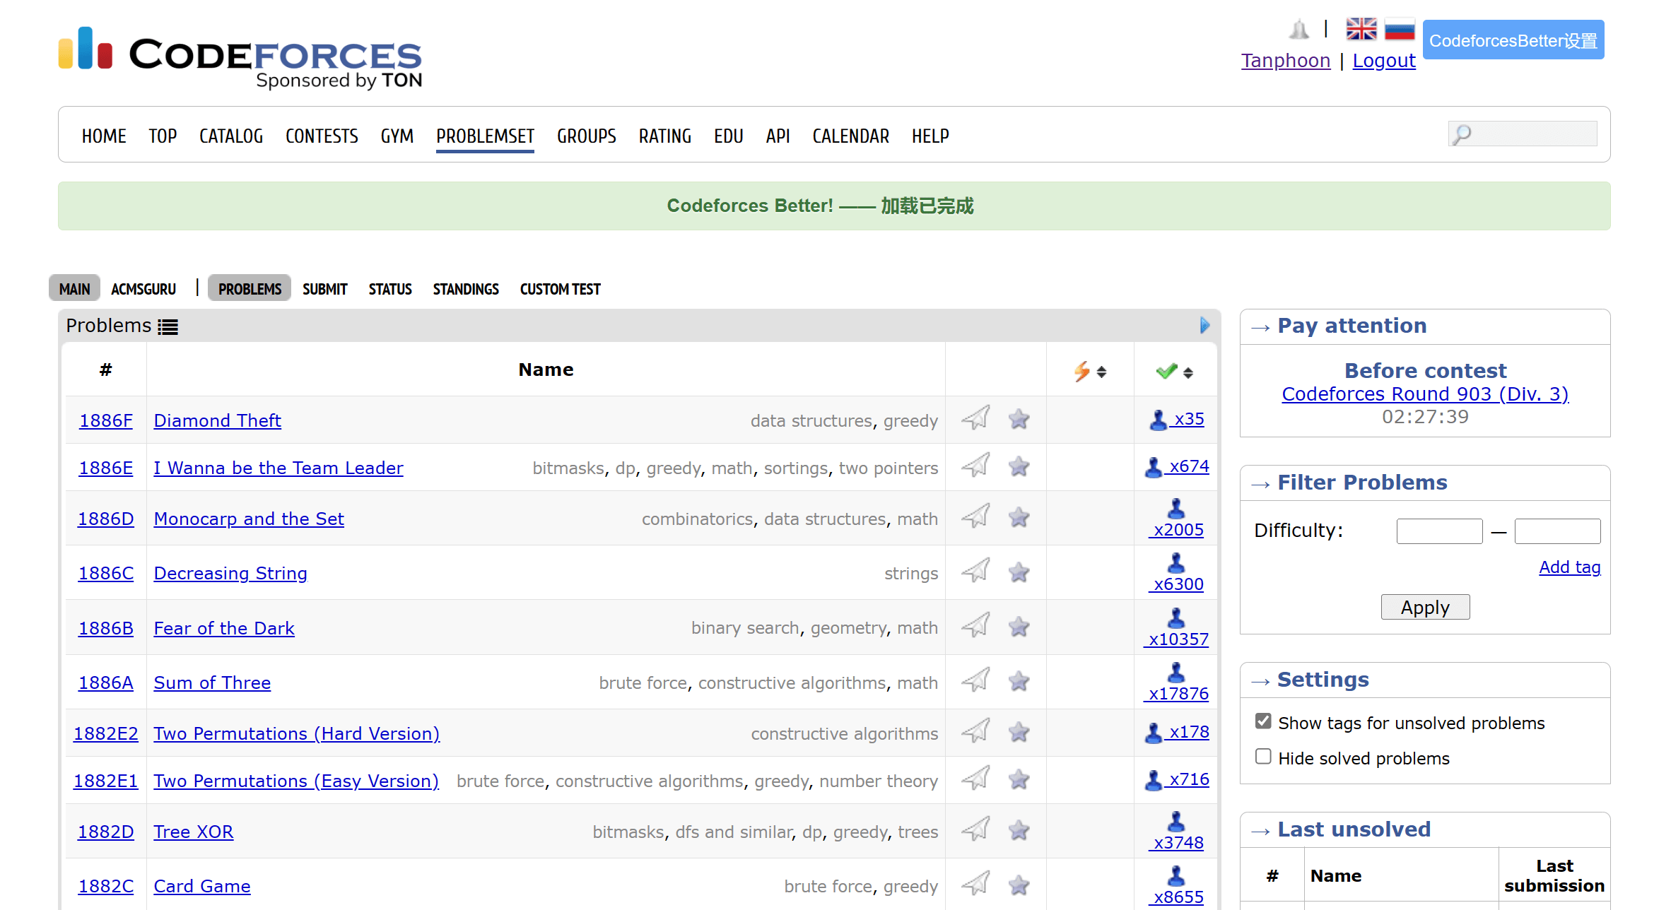This screenshot has height=910, width=1671.
Task: Click the search magnifier icon
Action: pyautogui.click(x=1462, y=134)
